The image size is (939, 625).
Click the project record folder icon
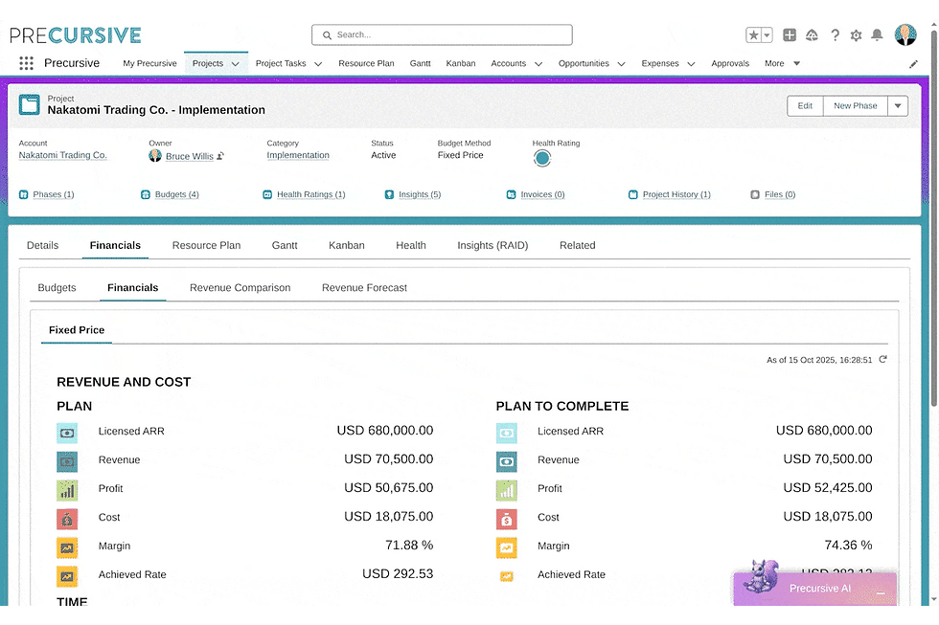(x=30, y=104)
